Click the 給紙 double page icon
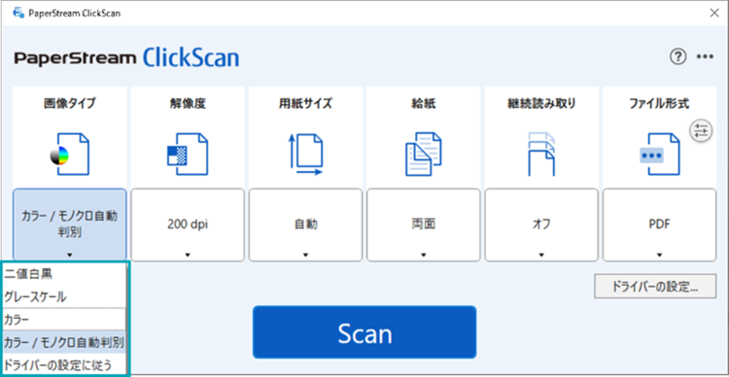729x377 pixels. click(x=424, y=154)
